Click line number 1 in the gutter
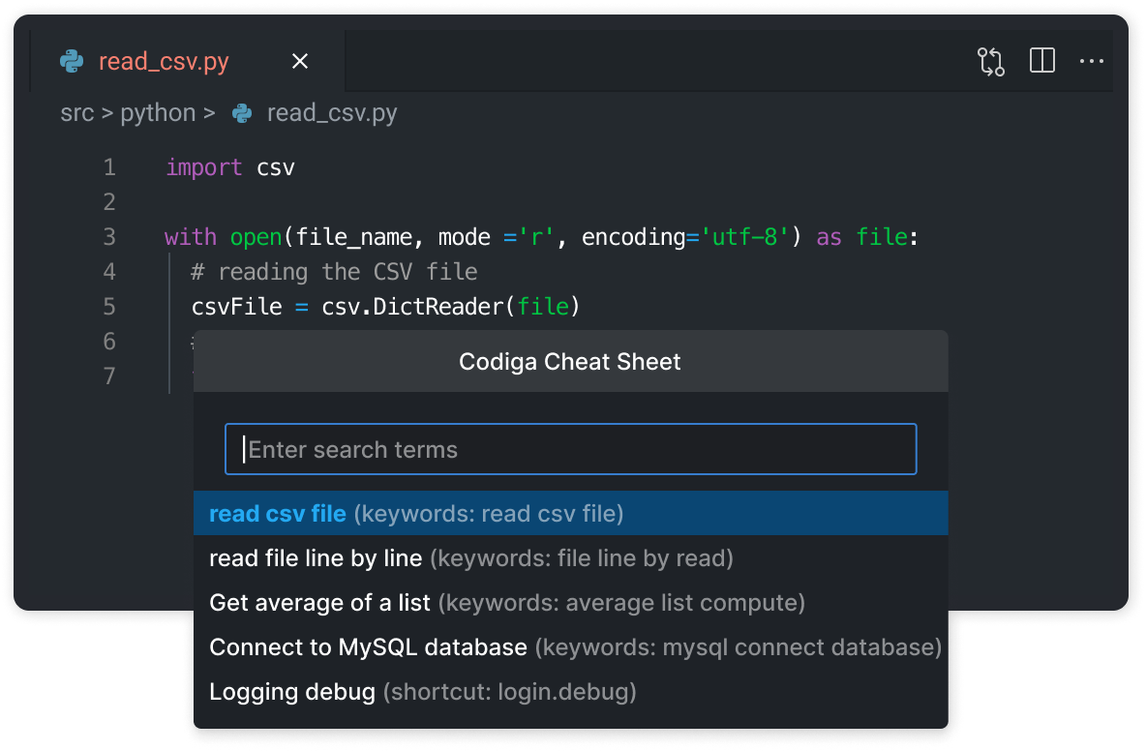 (109, 167)
